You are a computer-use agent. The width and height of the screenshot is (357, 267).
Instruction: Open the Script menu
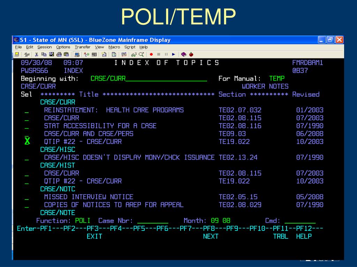[130, 47]
